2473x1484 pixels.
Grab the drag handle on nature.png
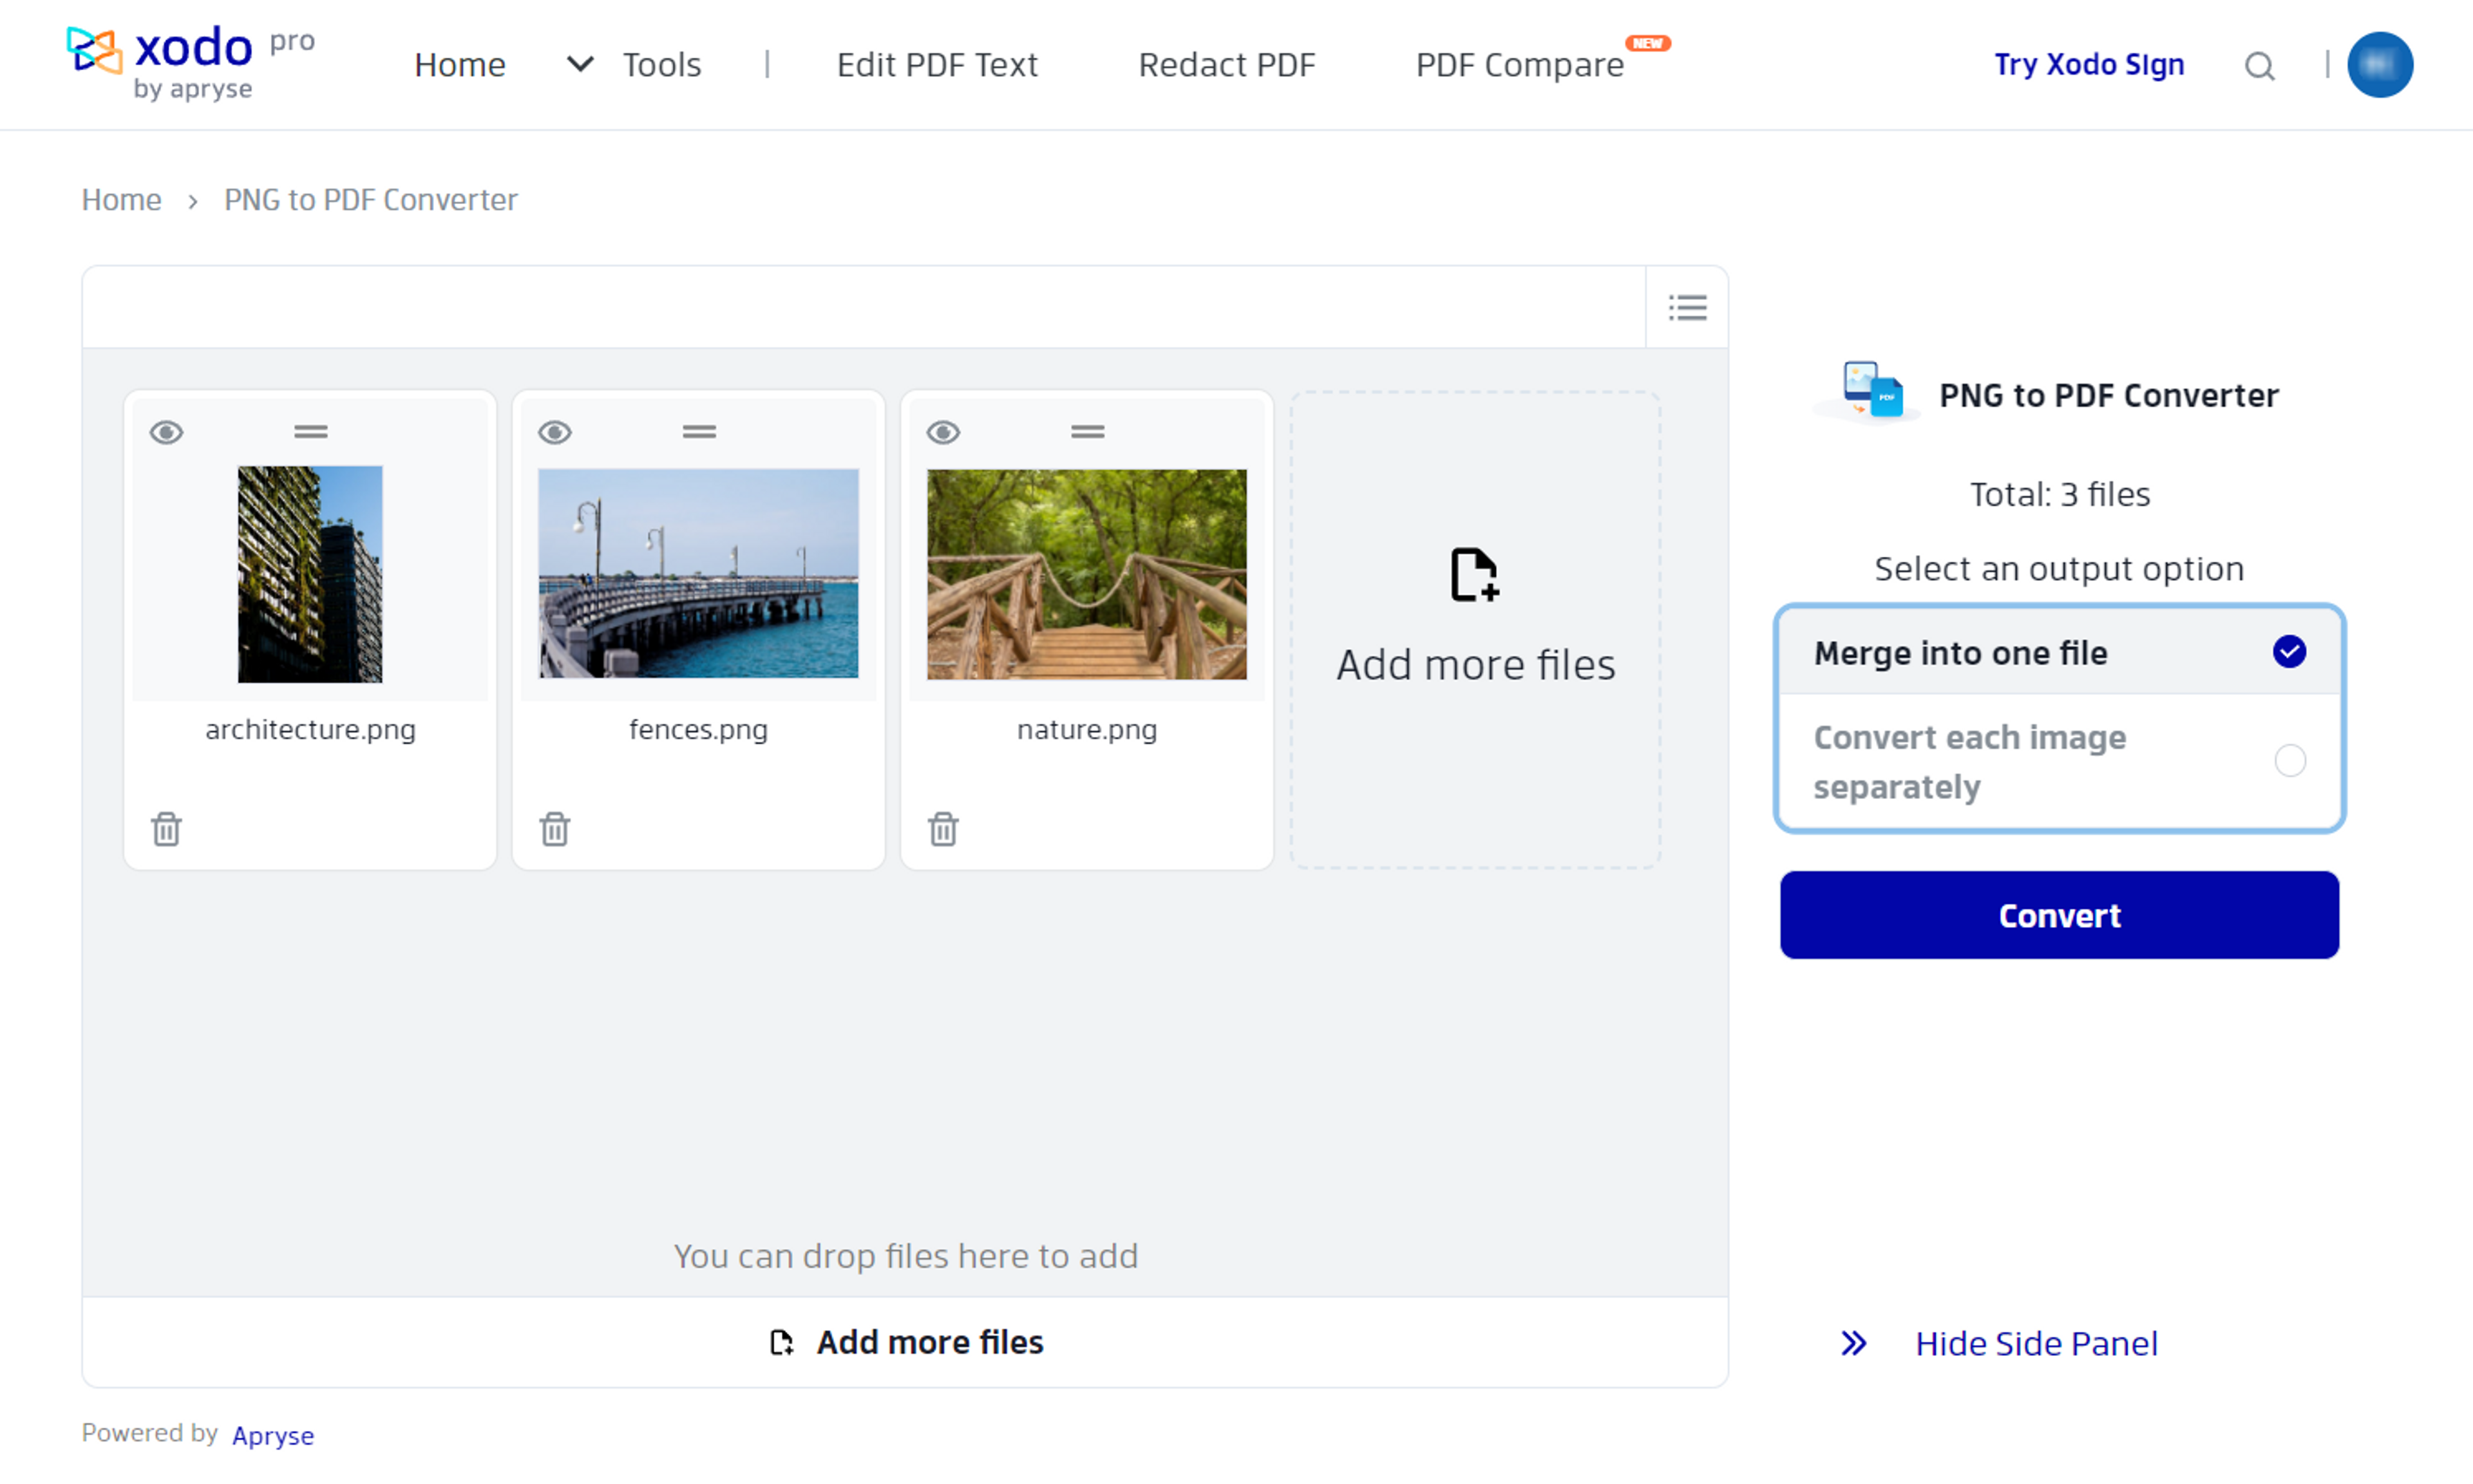tap(1087, 432)
